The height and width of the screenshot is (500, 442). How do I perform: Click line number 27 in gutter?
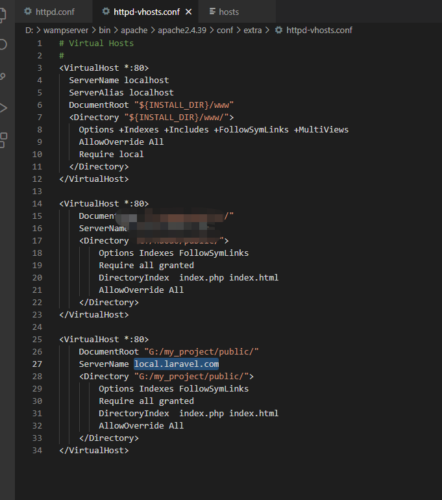tap(38, 364)
